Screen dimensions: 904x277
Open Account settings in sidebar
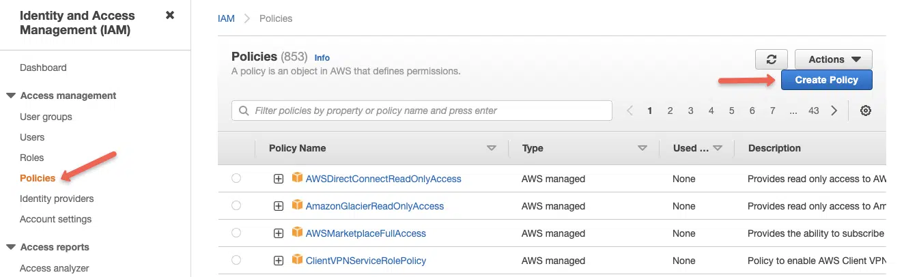pyautogui.click(x=55, y=219)
